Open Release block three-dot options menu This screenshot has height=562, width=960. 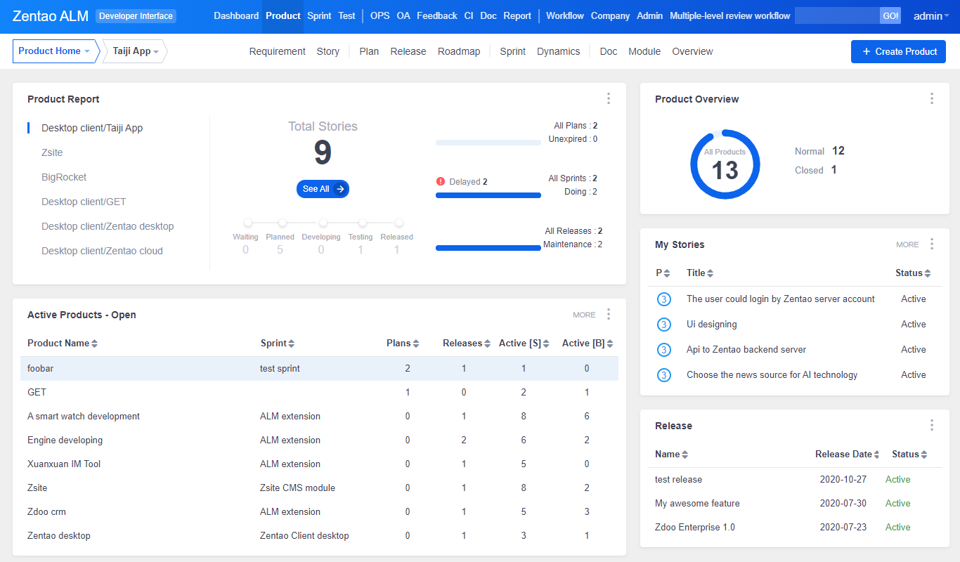tap(931, 426)
